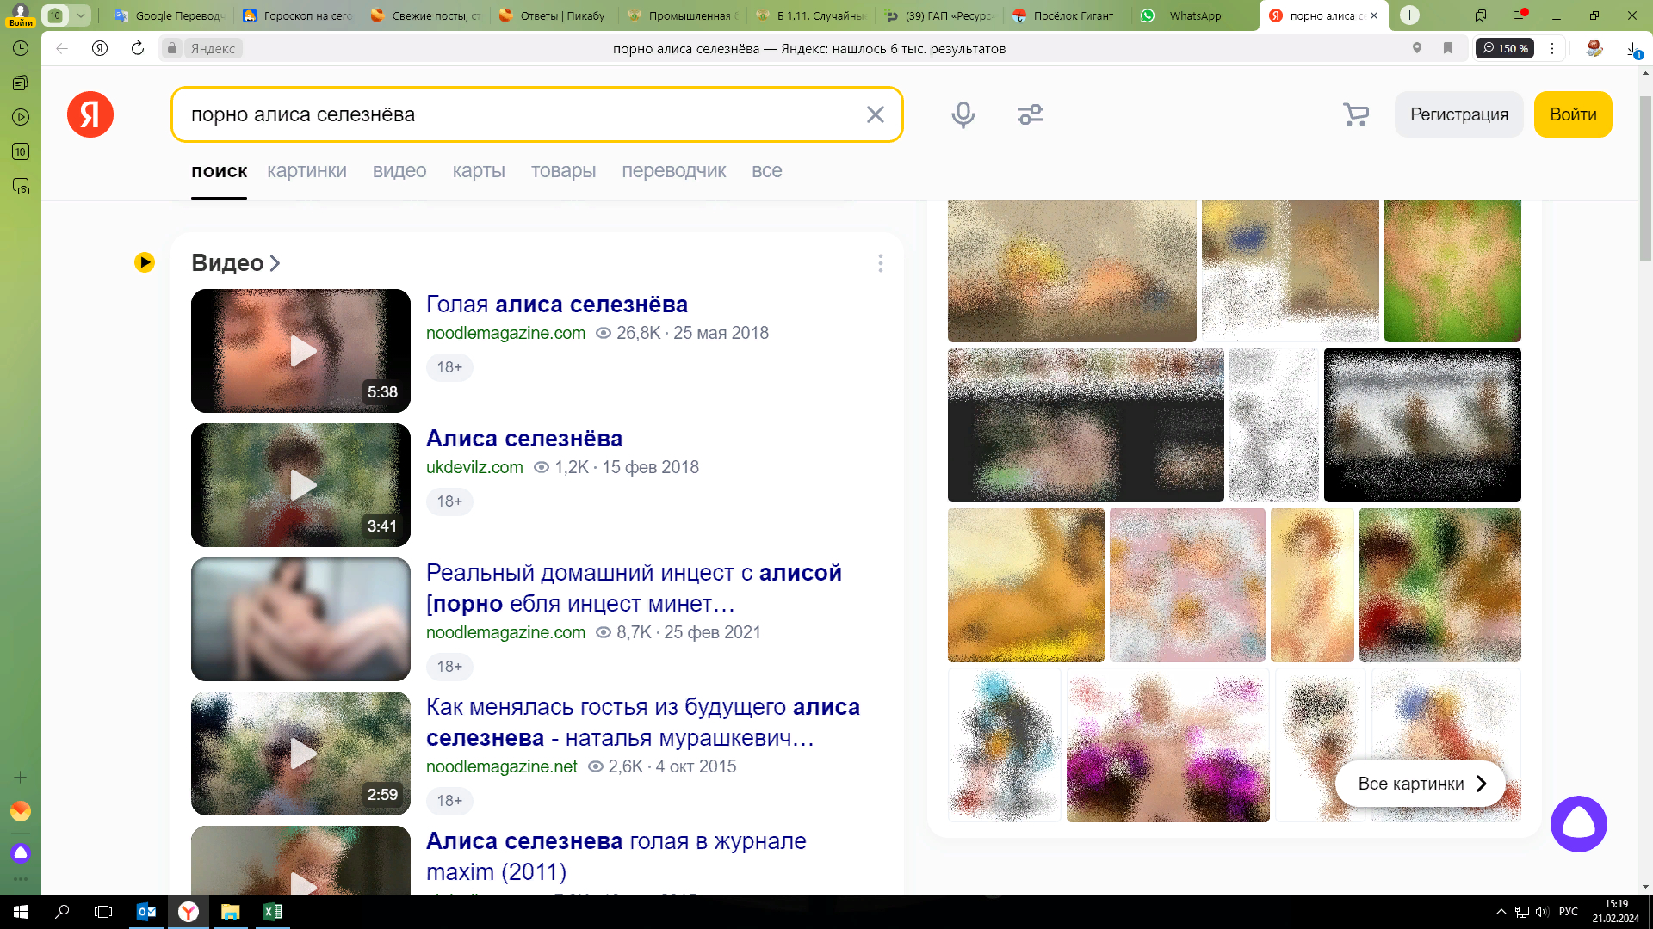The width and height of the screenshot is (1653, 929).
Task: Click the Войти button
Action: [1572, 114]
